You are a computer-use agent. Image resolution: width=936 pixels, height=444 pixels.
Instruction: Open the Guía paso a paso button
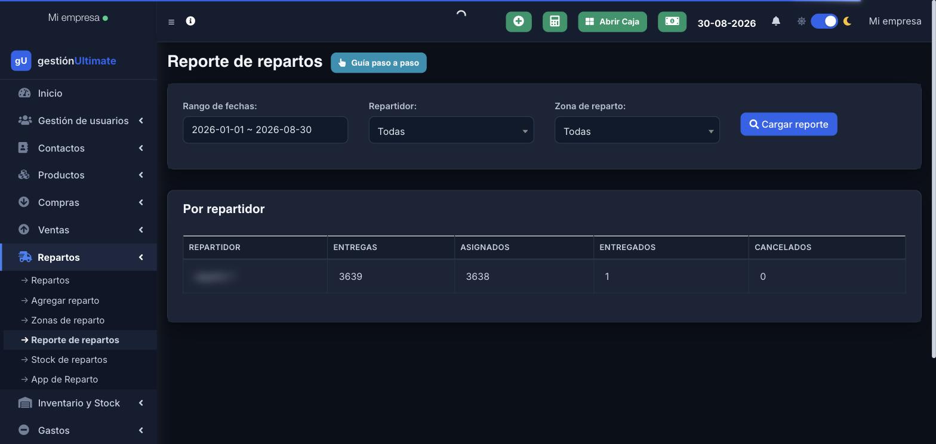click(x=378, y=63)
